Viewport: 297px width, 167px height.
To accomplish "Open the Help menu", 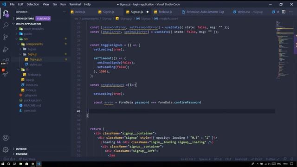I will pos(87,4).
